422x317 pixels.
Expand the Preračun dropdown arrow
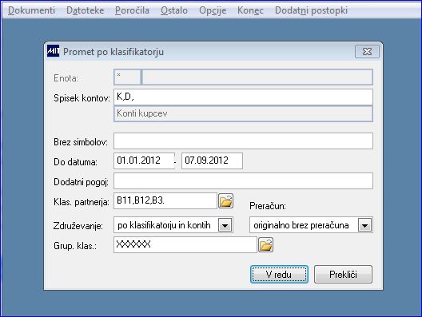point(365,225)
